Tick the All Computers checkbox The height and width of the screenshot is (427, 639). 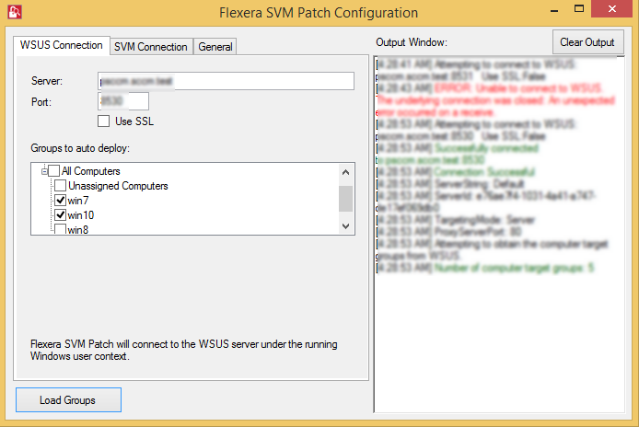point(54,171)
